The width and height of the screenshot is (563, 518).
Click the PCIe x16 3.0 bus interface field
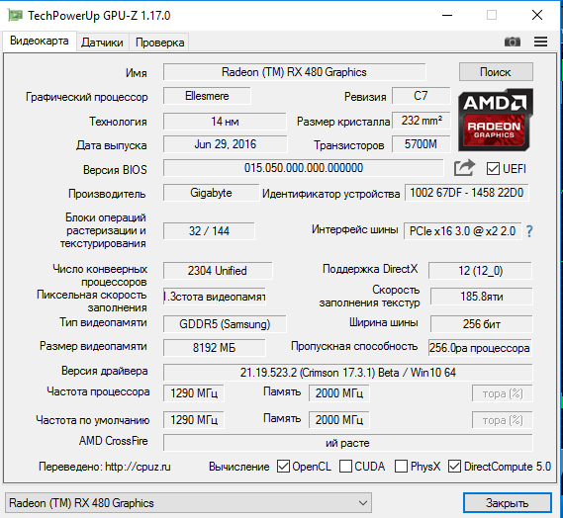462,231
